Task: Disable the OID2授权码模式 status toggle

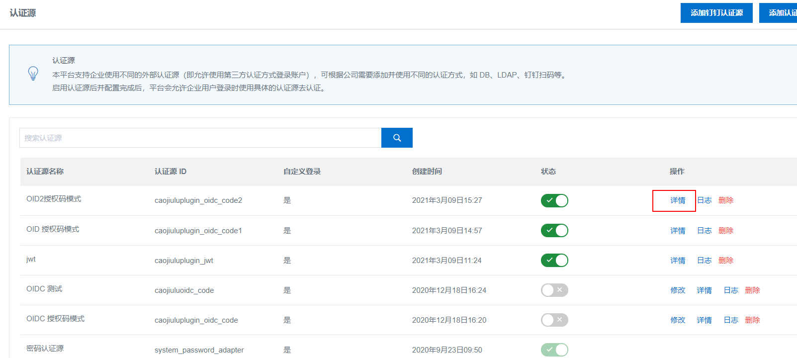Action: tap(554, 200)
